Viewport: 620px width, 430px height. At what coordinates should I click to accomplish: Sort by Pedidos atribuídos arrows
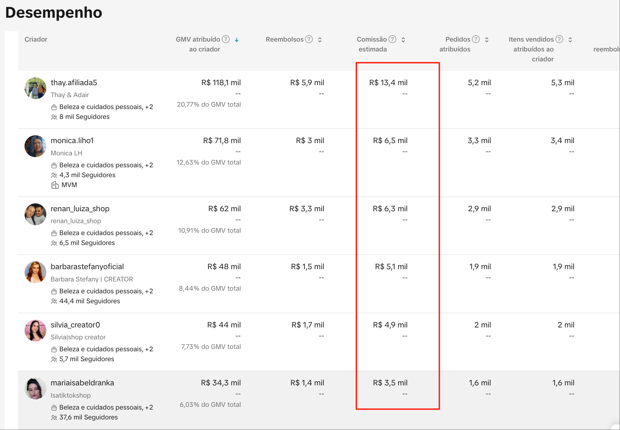487,40
